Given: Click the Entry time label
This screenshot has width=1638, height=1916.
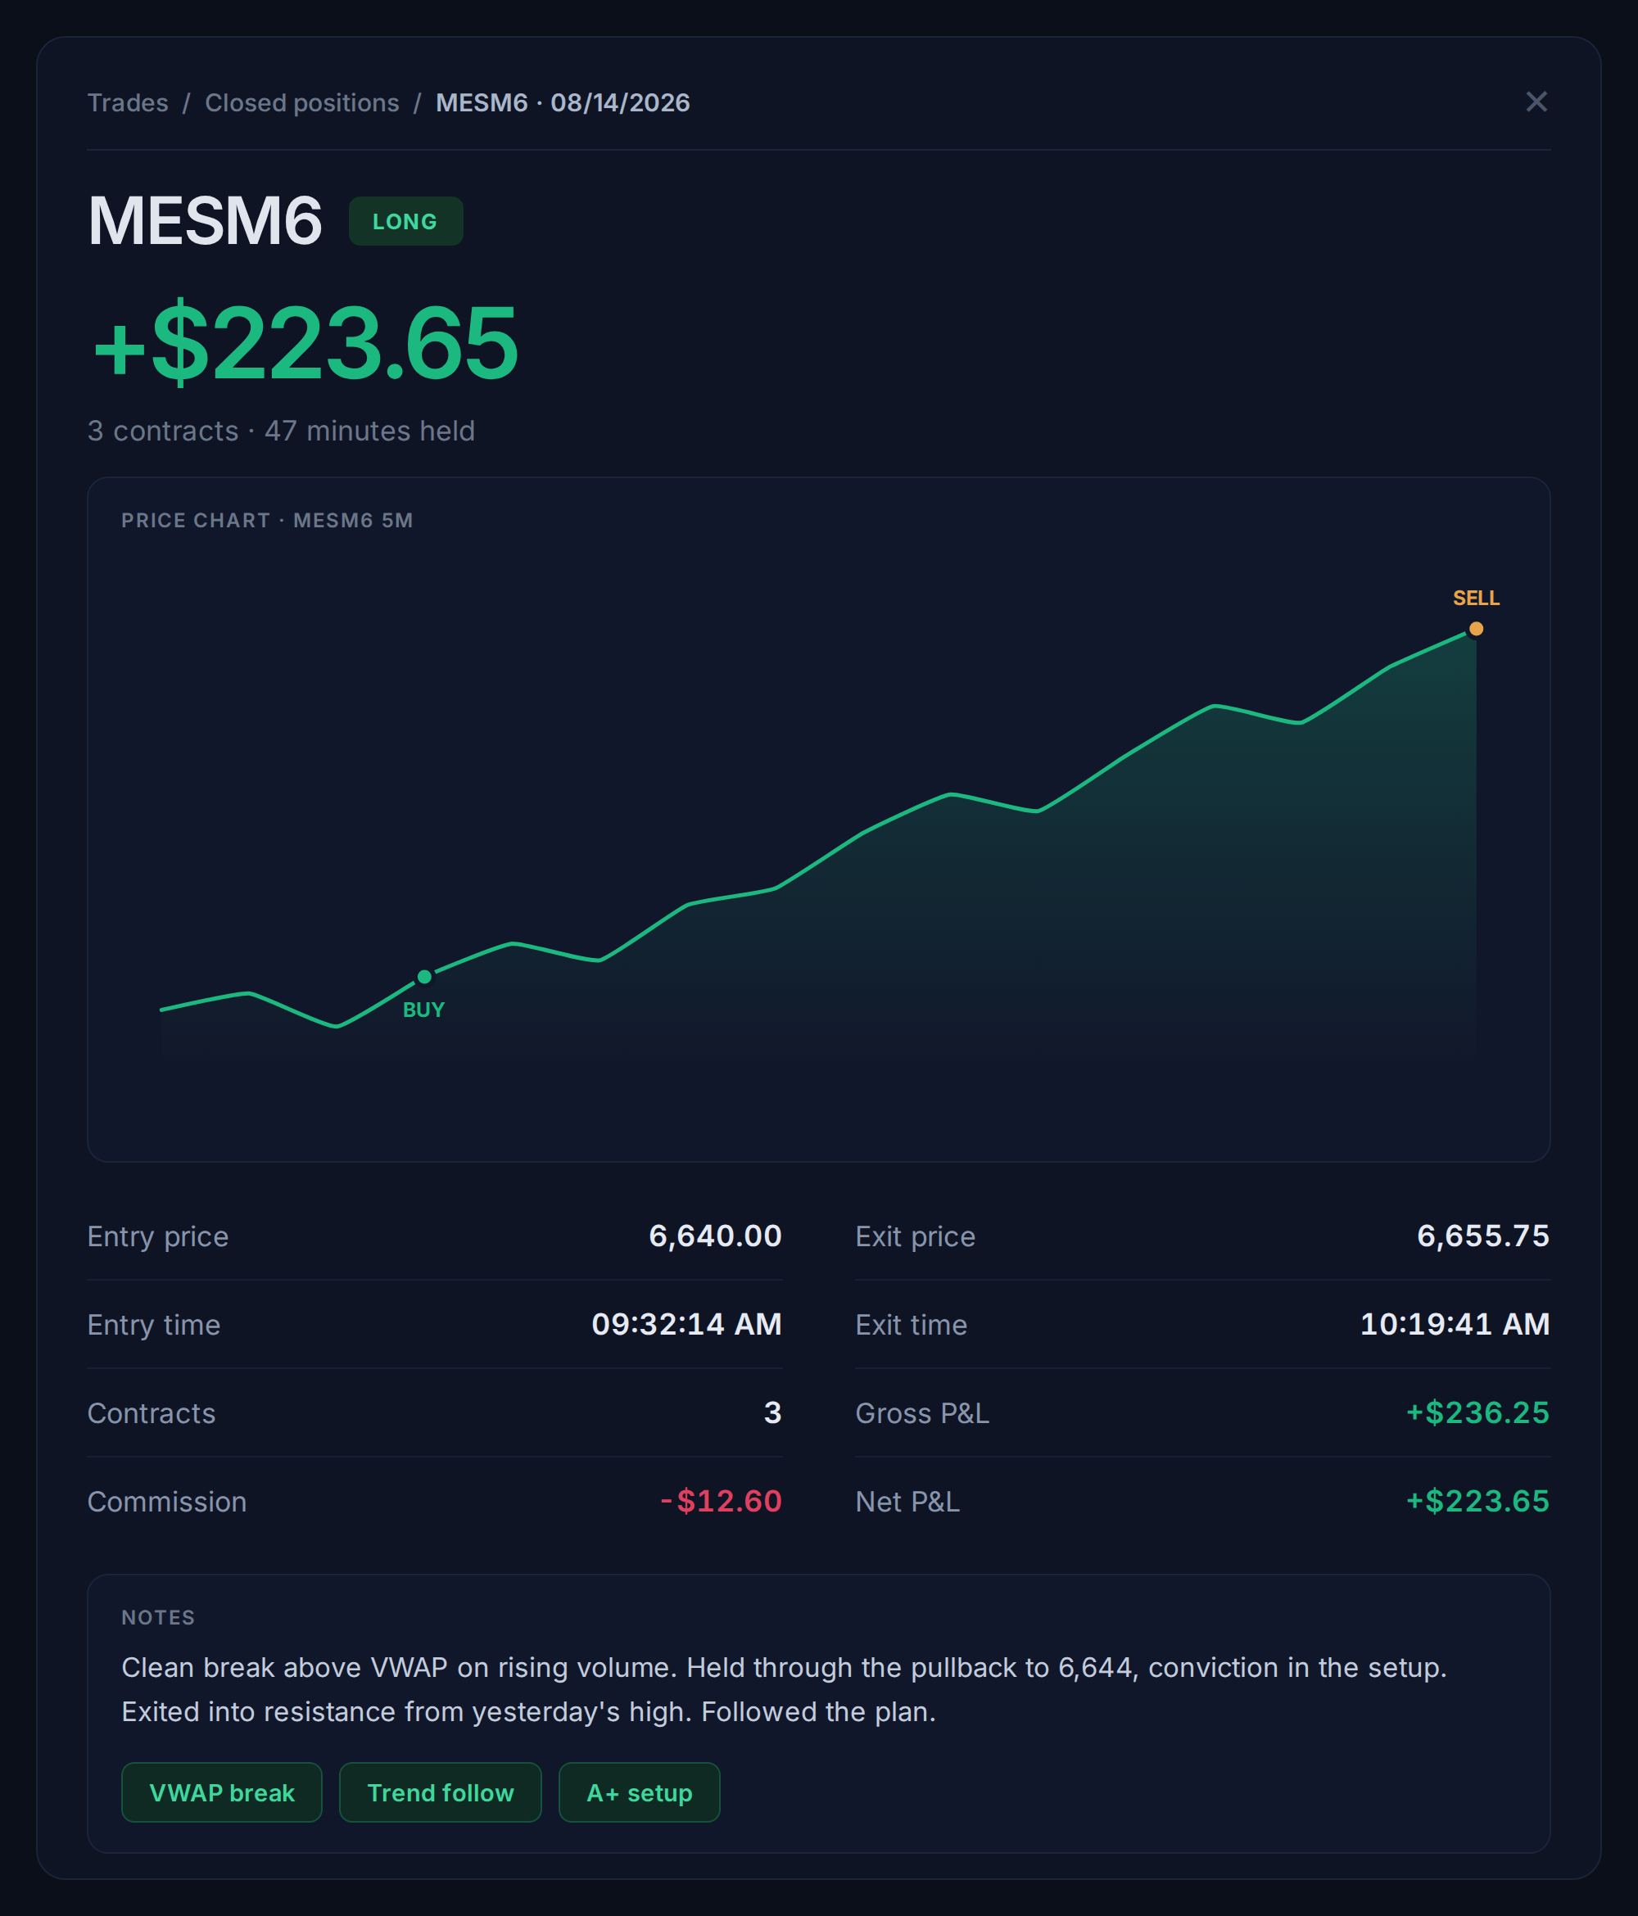Looking at the screenshot, I should (x=153, y=1325).
